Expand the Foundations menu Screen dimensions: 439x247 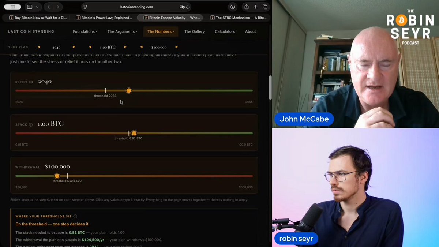(85, 31)
